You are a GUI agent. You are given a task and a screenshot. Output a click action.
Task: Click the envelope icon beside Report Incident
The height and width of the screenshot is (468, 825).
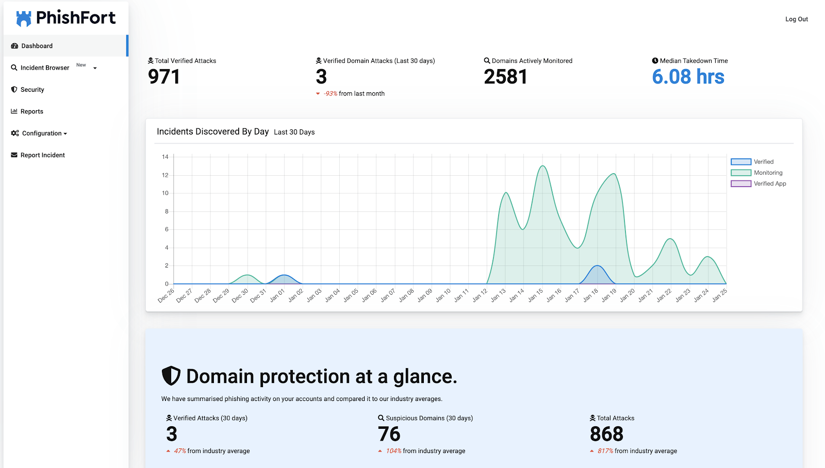point(14,155)
